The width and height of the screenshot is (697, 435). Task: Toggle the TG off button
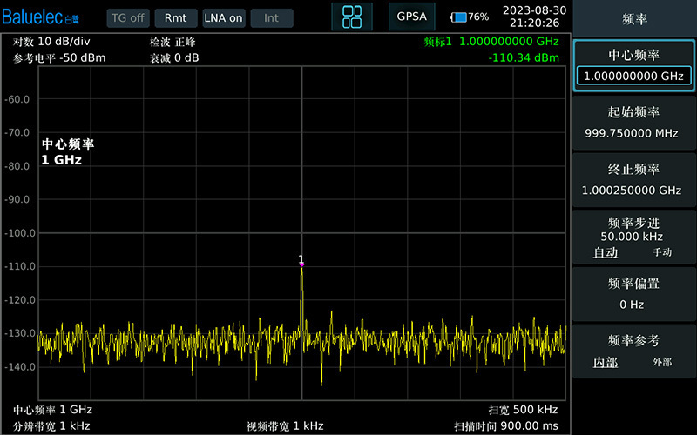coord(127,18)
